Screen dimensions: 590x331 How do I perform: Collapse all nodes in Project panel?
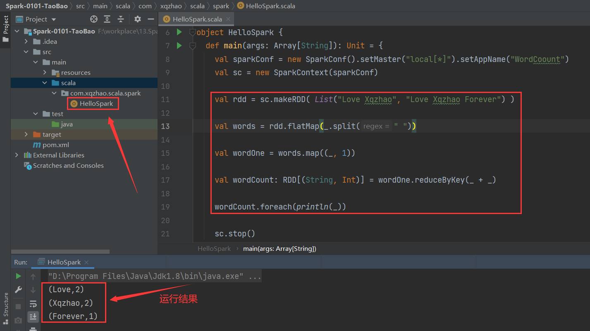120,19
